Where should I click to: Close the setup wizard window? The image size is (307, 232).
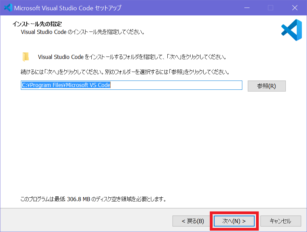coord(294,8)
